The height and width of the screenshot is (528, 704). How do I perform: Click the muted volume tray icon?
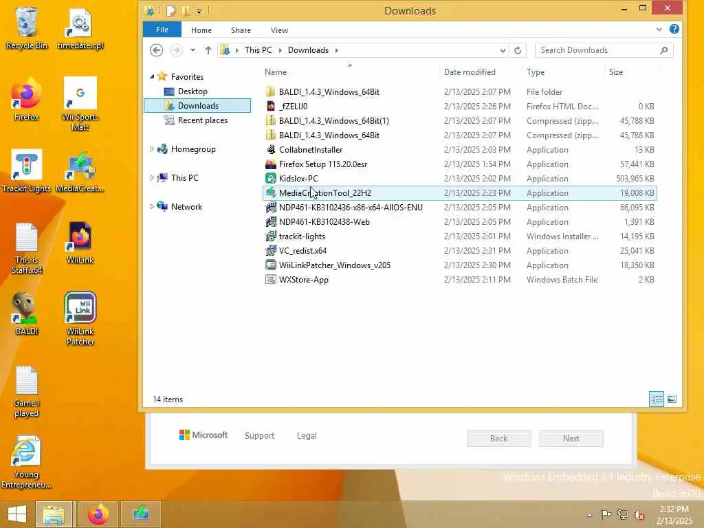tap(639, 514)
